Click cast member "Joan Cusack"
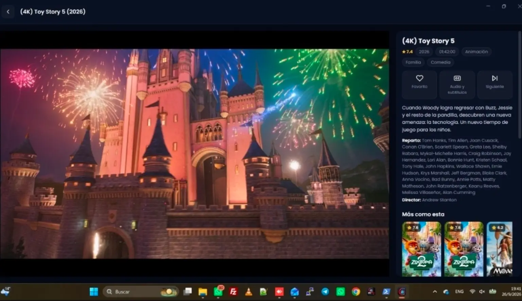Screen dimensions: 522x301 point(484,140)
